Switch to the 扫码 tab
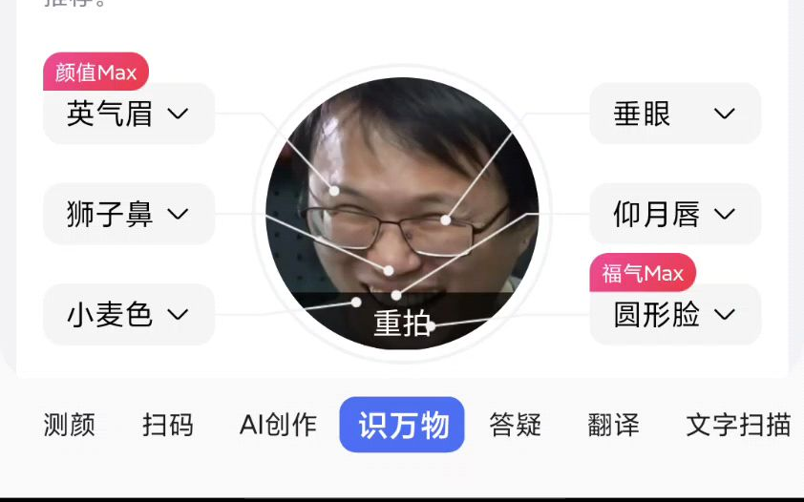Image resolution: width=804 pixels, height=502 pixels. (x=168, y=425)
